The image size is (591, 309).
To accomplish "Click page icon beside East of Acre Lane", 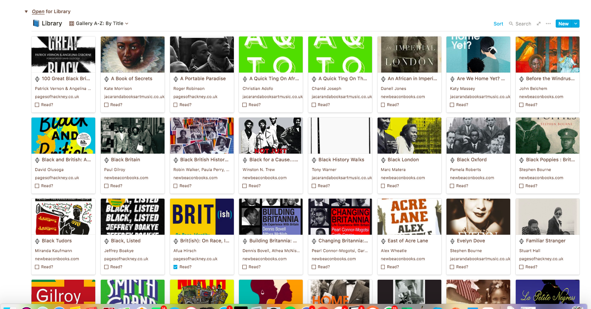I will (x=384, y=241).
